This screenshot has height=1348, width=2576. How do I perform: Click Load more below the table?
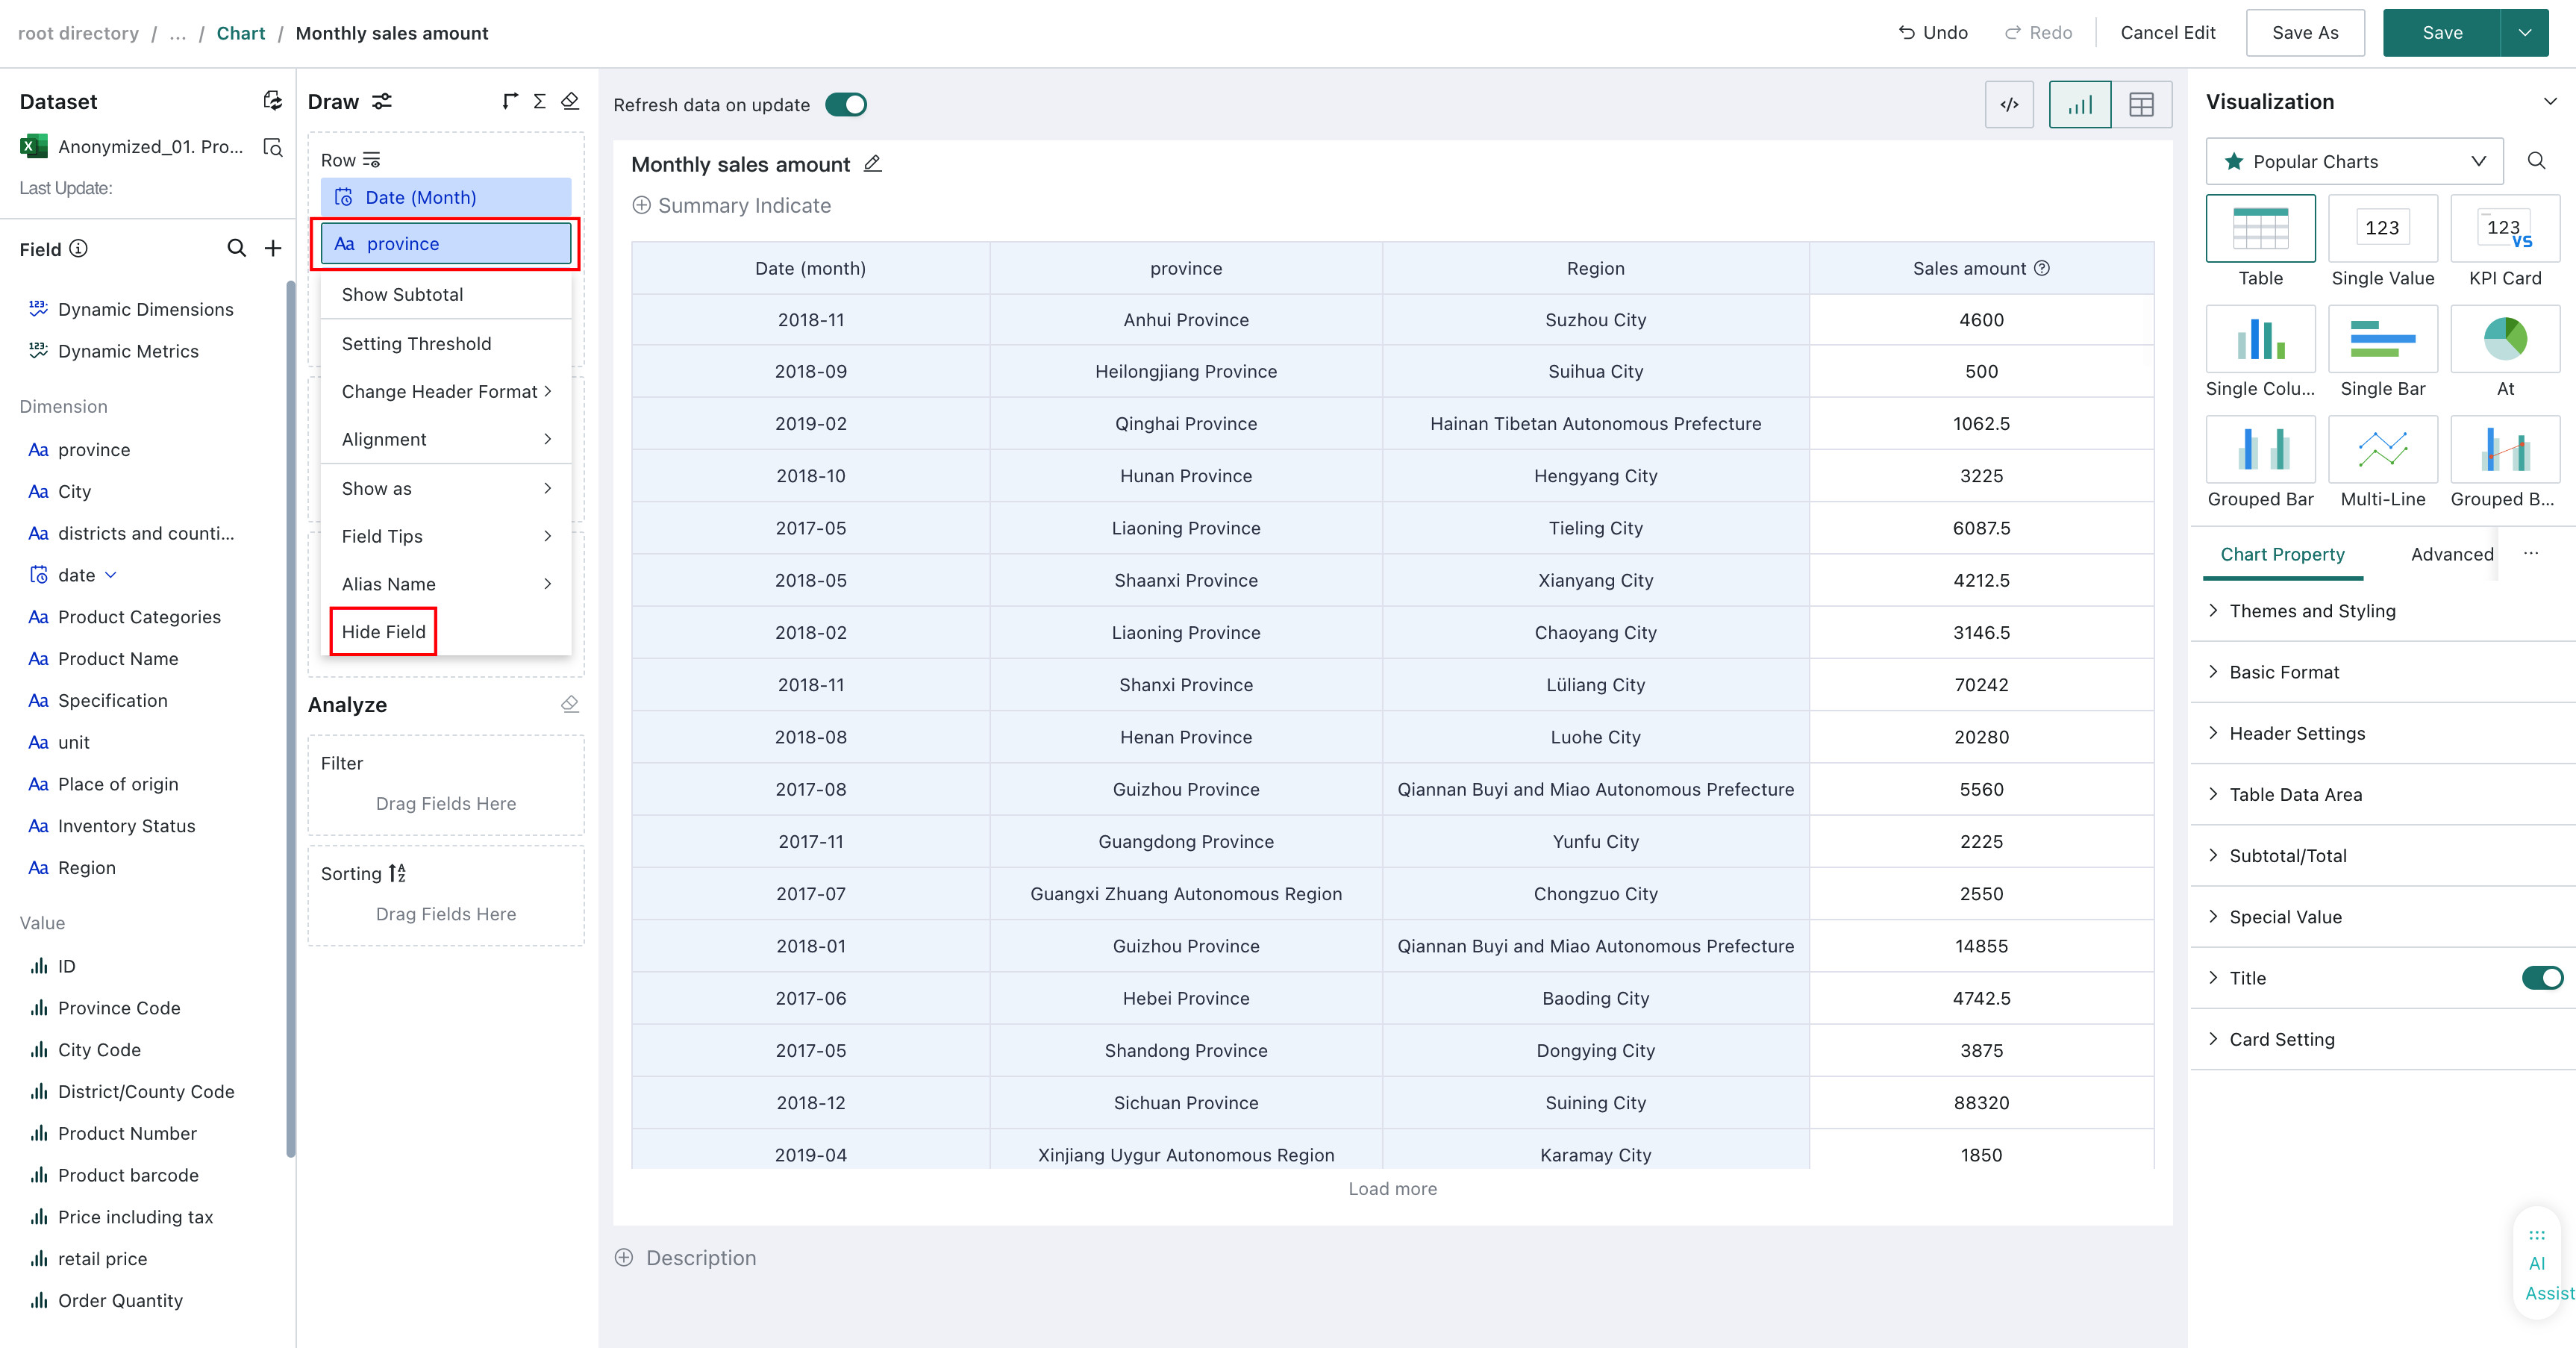coord(1392,1189)
